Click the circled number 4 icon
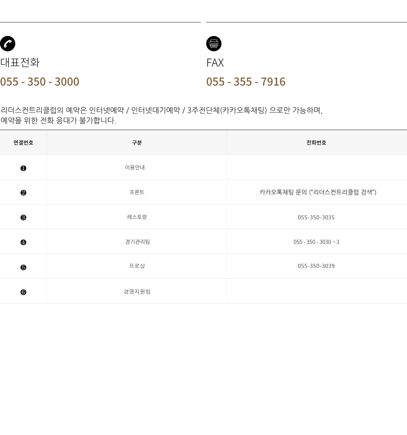The width and height of the screenshot is (407, 435). point(23,242)
